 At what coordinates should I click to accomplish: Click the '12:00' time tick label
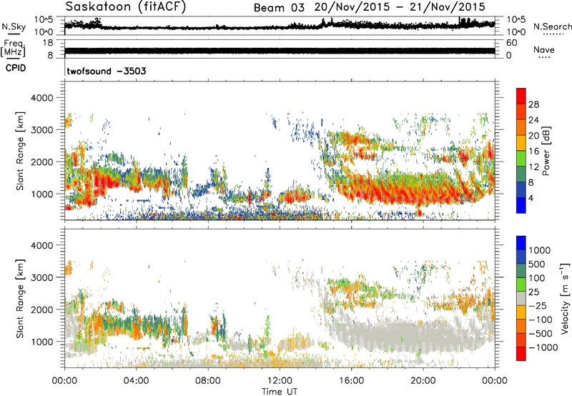coord(280,381)
